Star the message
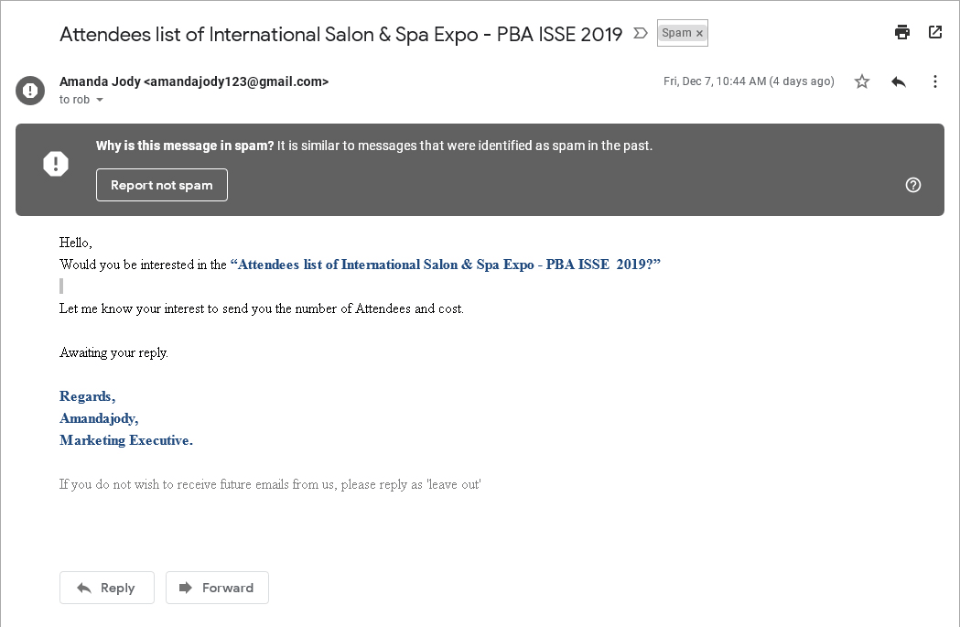Viewport: 960px width, 627px height. pos(861,81)
